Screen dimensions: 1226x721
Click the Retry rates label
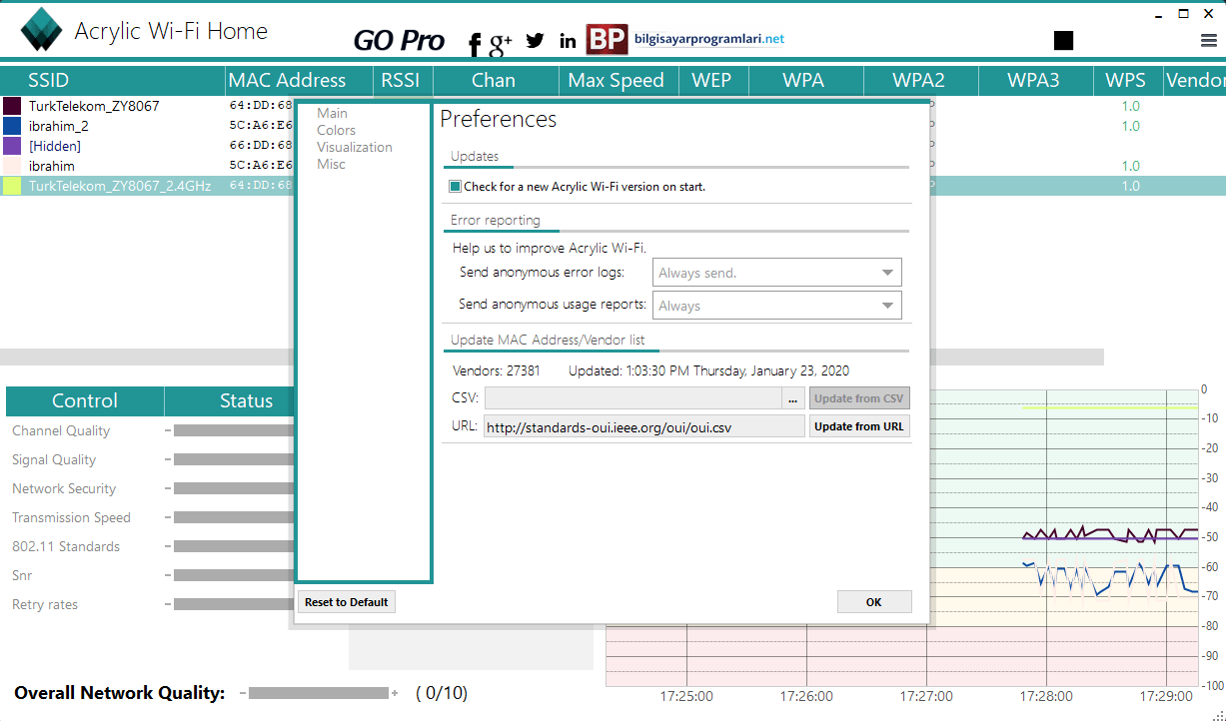[45, 604]
